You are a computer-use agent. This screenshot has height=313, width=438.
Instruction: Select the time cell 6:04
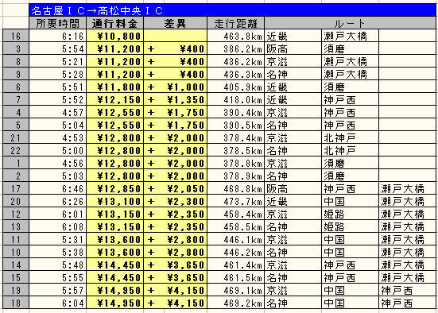pyautogui.click(x=58, y=303)
